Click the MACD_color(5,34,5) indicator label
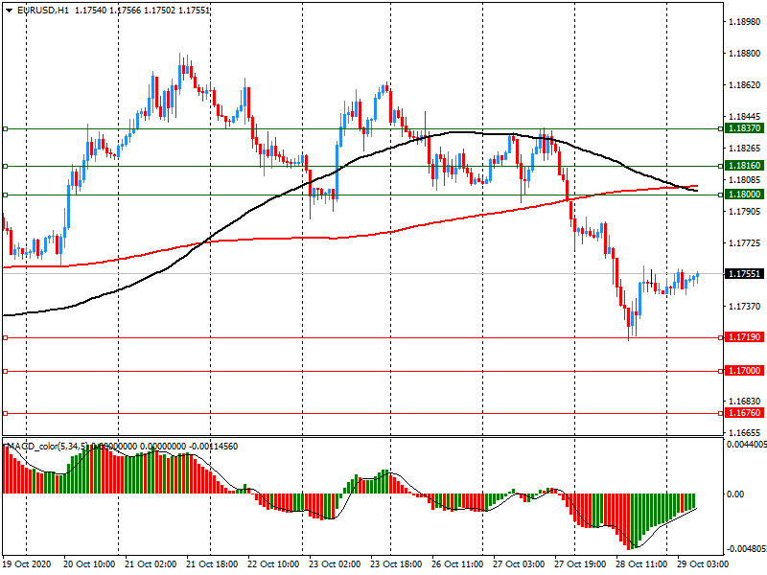The image size is (767, 575). [x=48, y=447]
